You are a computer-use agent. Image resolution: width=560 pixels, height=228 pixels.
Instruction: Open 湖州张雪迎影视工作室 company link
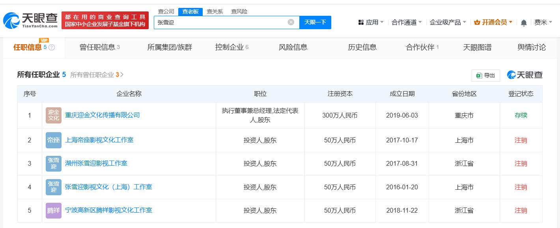(x=96, y=163)
